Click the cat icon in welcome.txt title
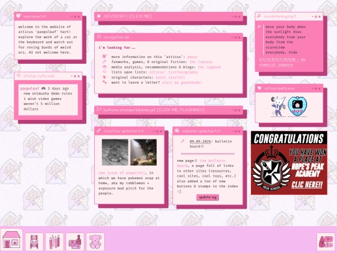This screenshot has width=337, height=253. [x=19, y=16]
